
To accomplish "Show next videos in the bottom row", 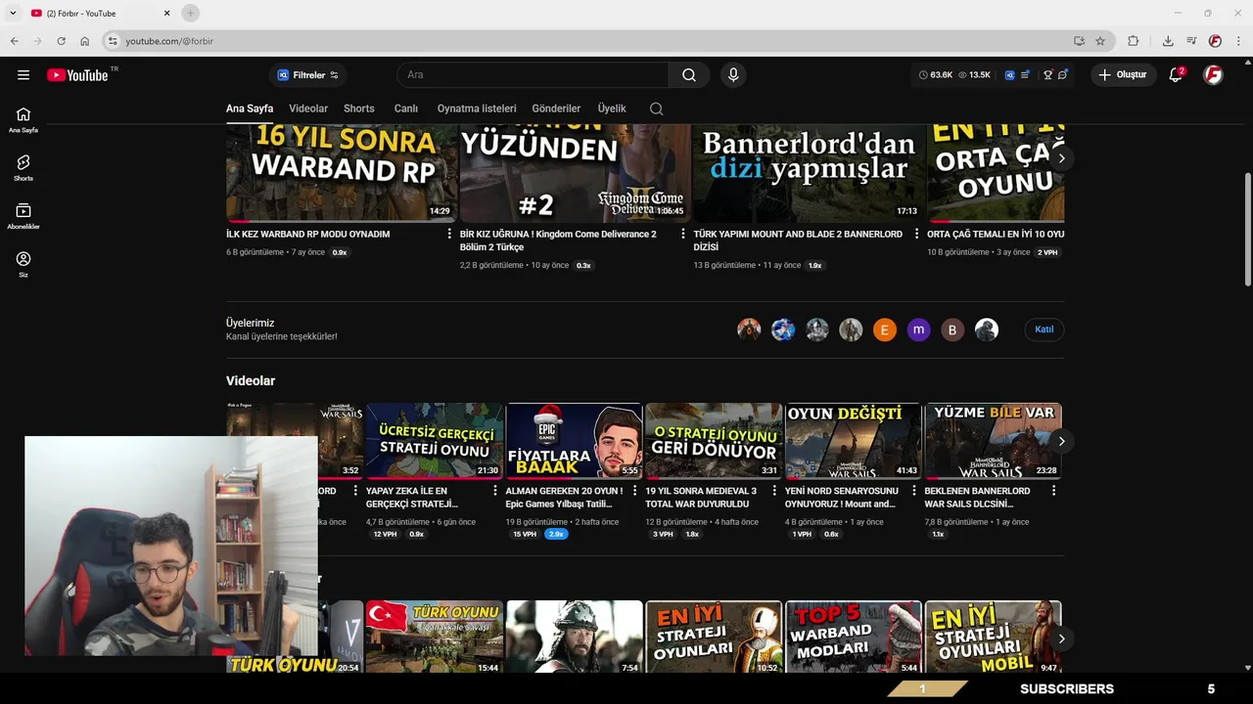I will [x=1061, y=638].
